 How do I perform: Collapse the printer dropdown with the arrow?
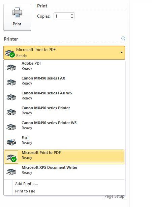click(122, 52)
